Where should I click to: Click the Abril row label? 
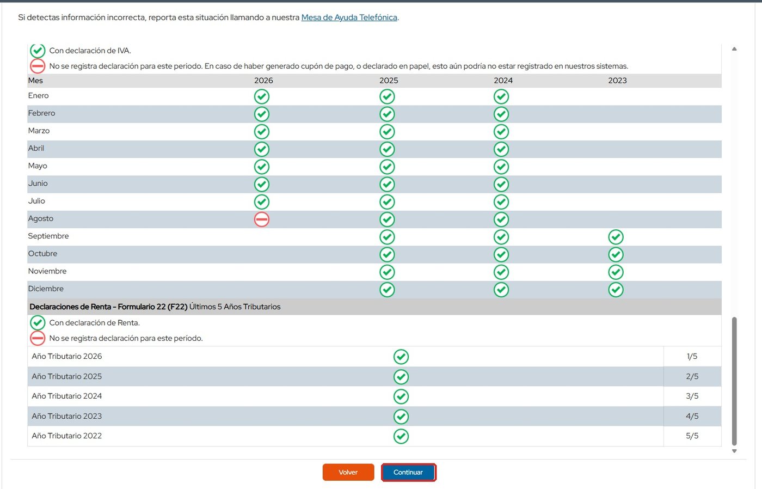point(36,148)
